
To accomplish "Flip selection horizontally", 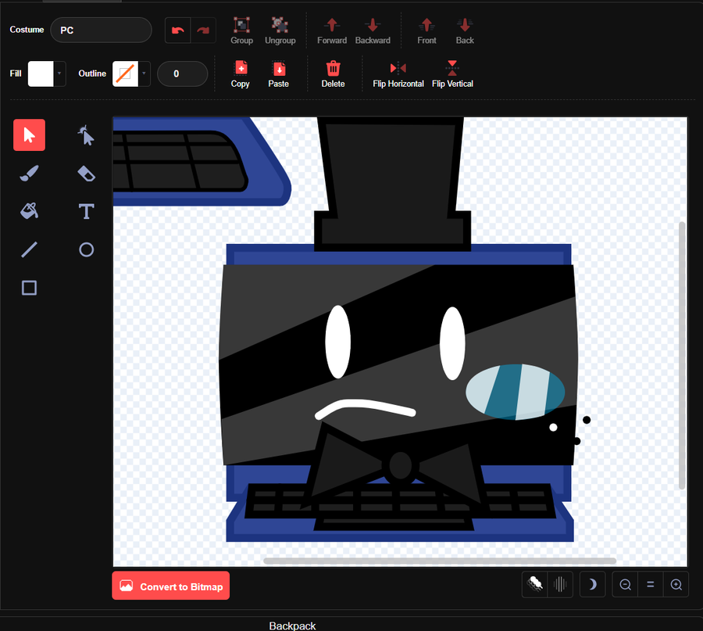I will click(x=398, y=74).
